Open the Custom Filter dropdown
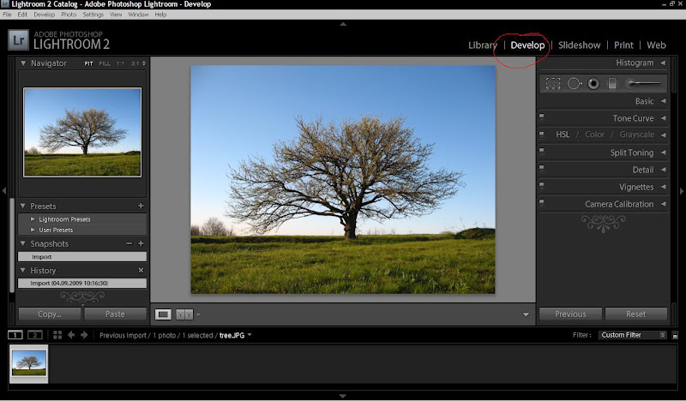 pyautogui.click(x=633, y=335)
